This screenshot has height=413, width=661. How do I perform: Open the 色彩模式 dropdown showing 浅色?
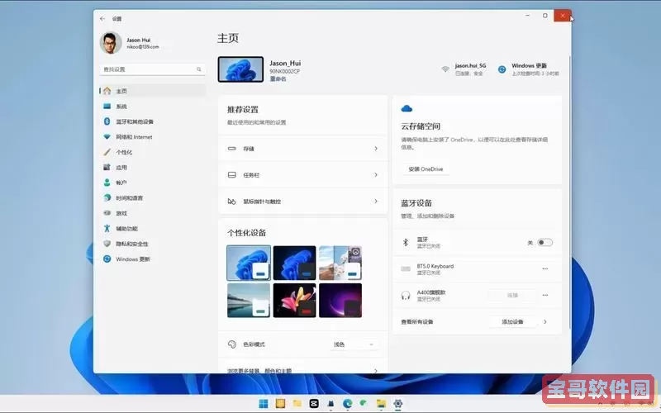(x=354, y=344)
